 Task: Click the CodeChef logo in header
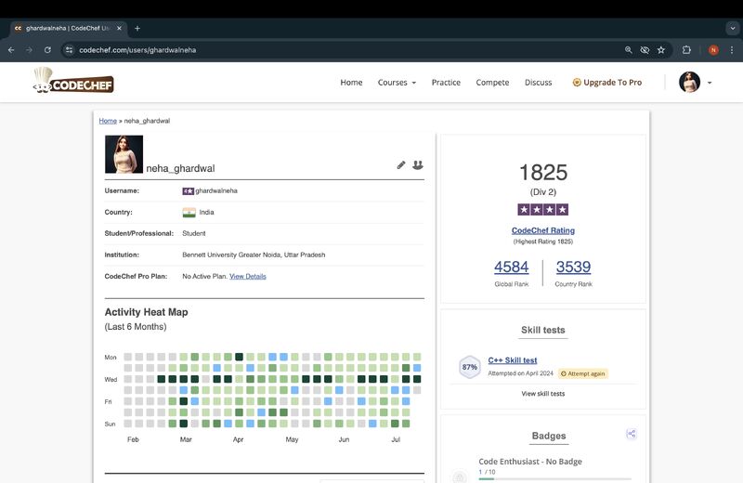73,83
